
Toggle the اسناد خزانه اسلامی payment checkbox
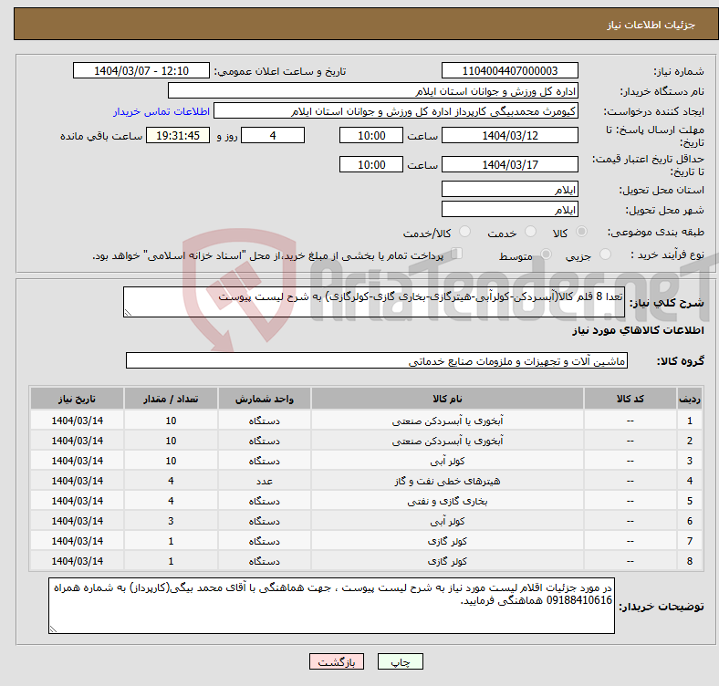coord(457,254)
